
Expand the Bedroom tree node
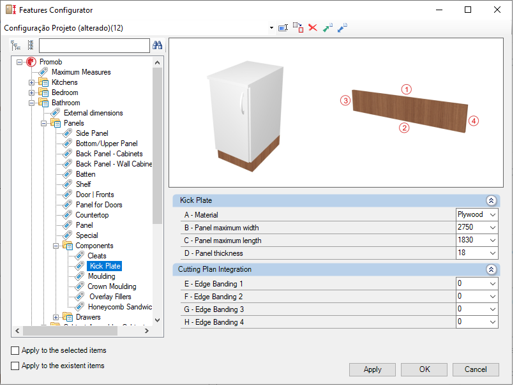[31, 93]
